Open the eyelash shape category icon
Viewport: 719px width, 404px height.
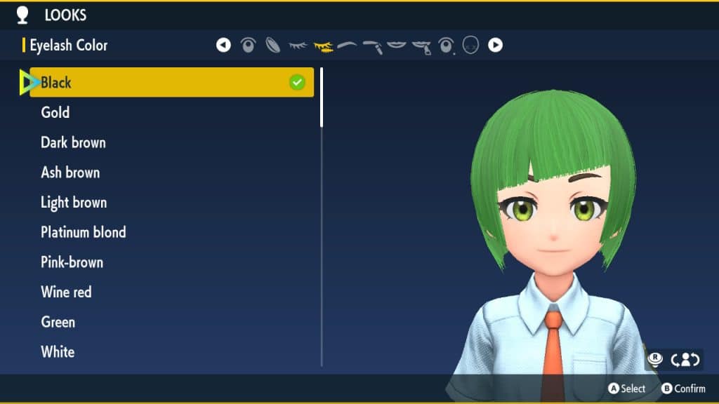(298, 46)
